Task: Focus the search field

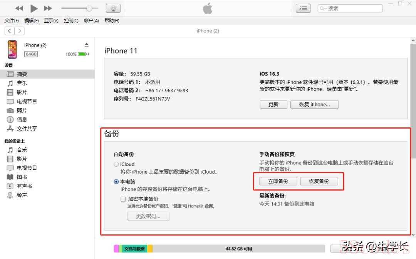Action: point(350,8)
